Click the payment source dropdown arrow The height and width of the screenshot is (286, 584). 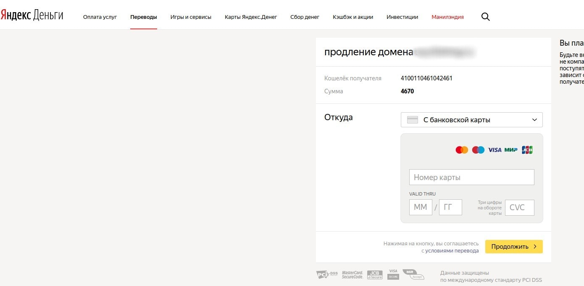[x=534, y=120]
